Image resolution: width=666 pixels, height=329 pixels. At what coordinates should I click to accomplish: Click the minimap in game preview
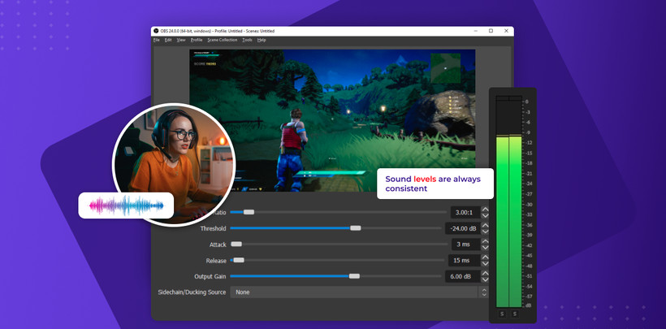pos(446,68)
